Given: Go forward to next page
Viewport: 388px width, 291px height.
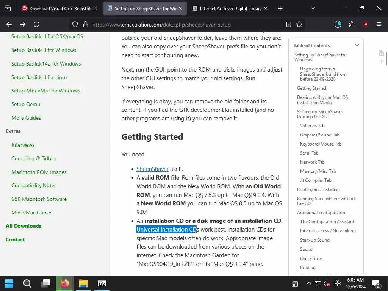Looking at the screenshot, I should point(23,24).
